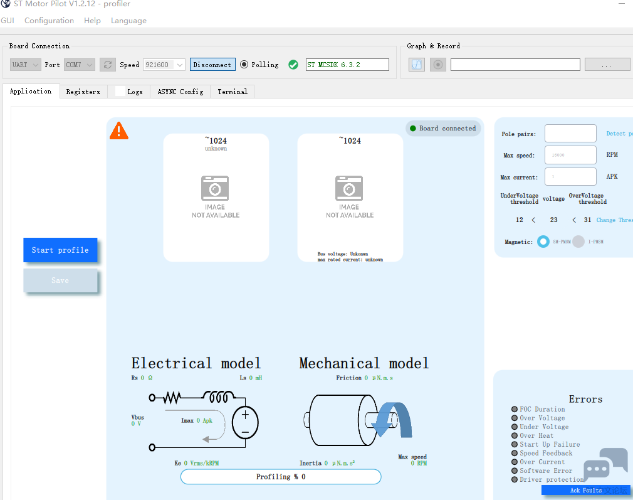Click the orange warning triangle icon
Image resolution: width=633 pixels, height=500 pixels.
click(119, 131)
